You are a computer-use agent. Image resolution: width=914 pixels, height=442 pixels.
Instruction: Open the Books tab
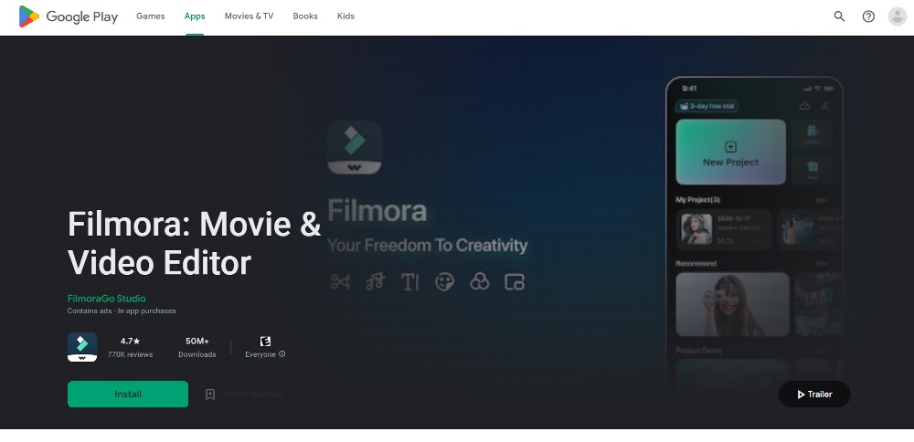point(305,16)
